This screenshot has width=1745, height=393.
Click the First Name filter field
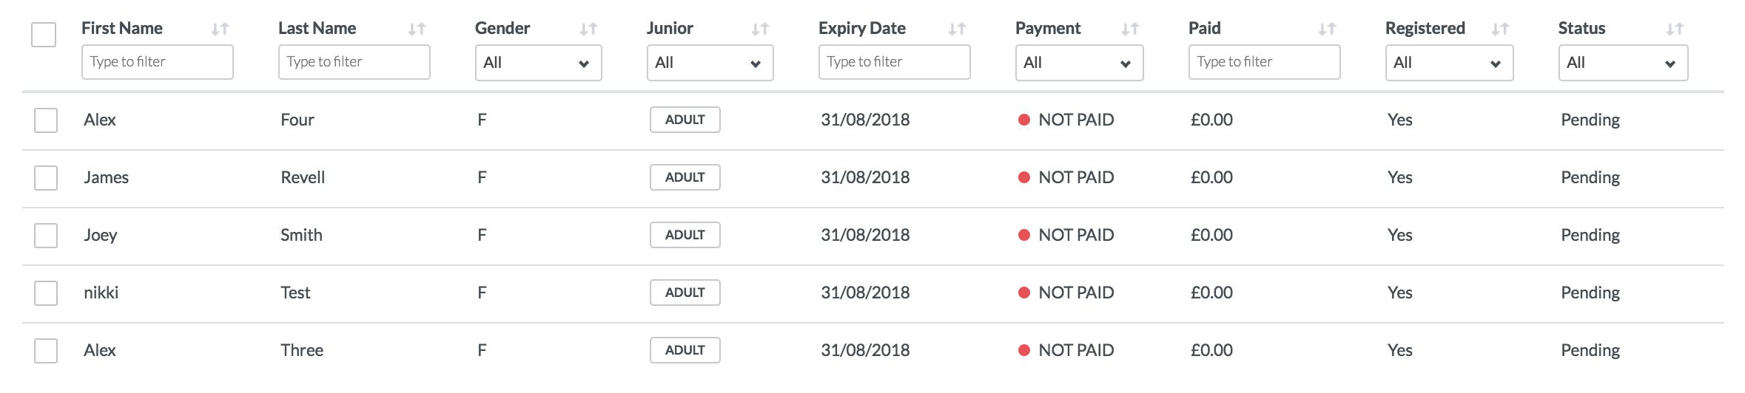pyautogui.click(x=157, y=62)
